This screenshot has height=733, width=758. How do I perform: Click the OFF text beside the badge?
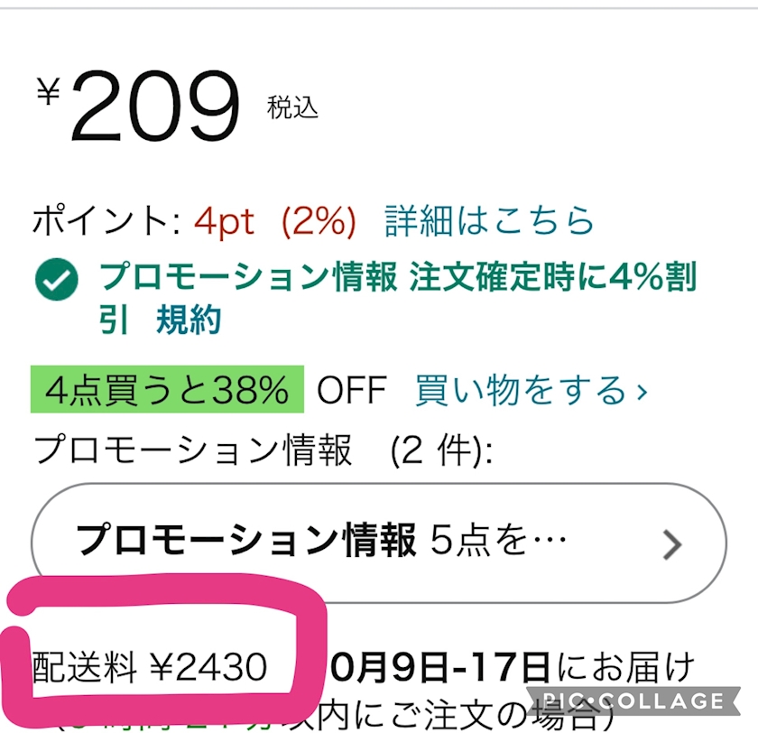[351, 391]
